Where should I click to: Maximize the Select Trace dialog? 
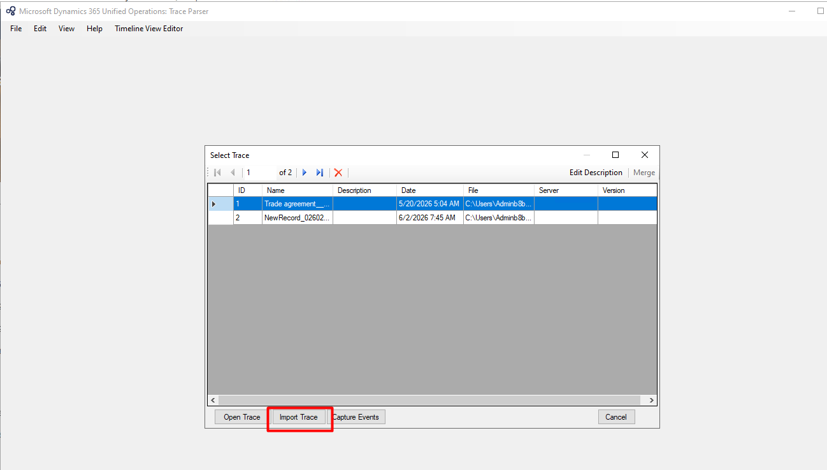point(615,155)
